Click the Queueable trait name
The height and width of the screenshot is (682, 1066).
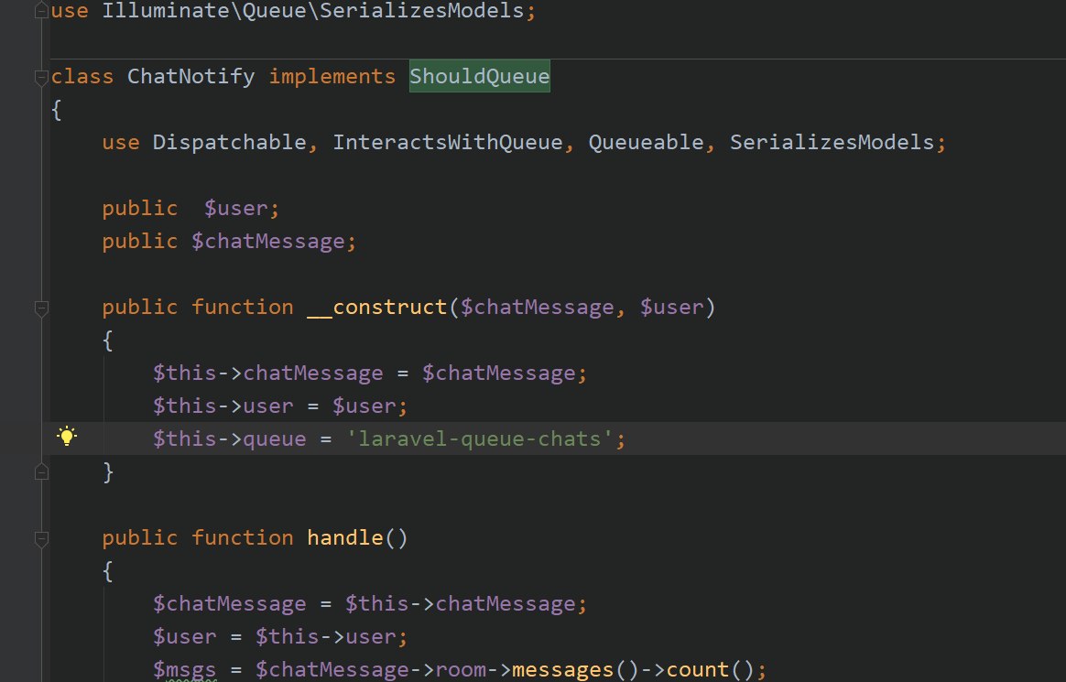coord(646,143)
